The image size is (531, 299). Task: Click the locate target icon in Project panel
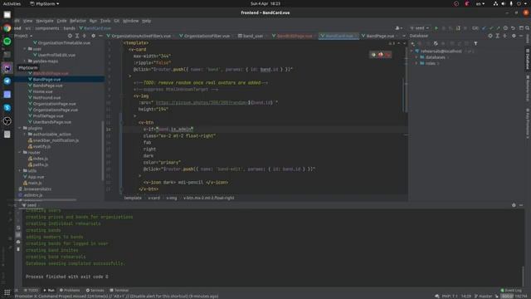tap(70, 36)
